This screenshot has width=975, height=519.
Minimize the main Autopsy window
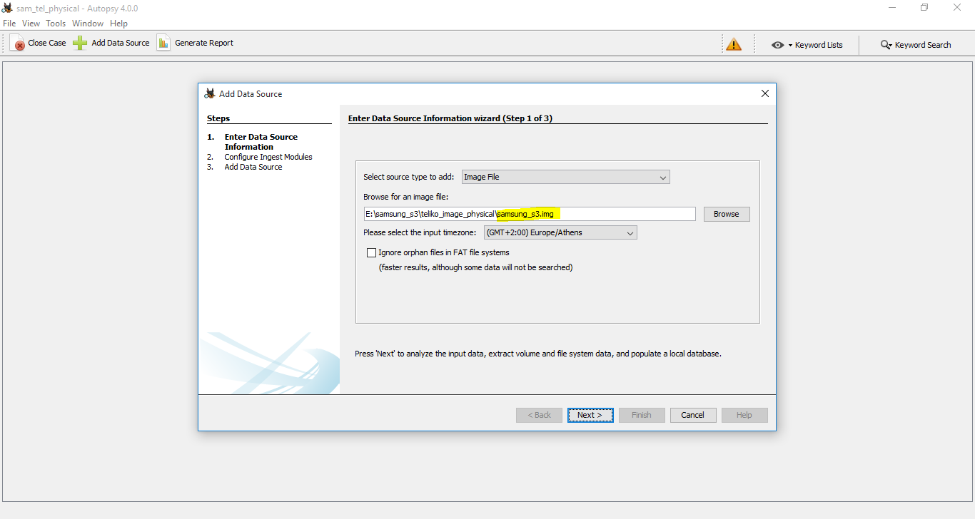click(x=892, y=8)
